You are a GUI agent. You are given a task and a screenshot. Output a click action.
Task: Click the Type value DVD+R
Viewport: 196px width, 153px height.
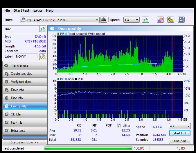[40, 37]
